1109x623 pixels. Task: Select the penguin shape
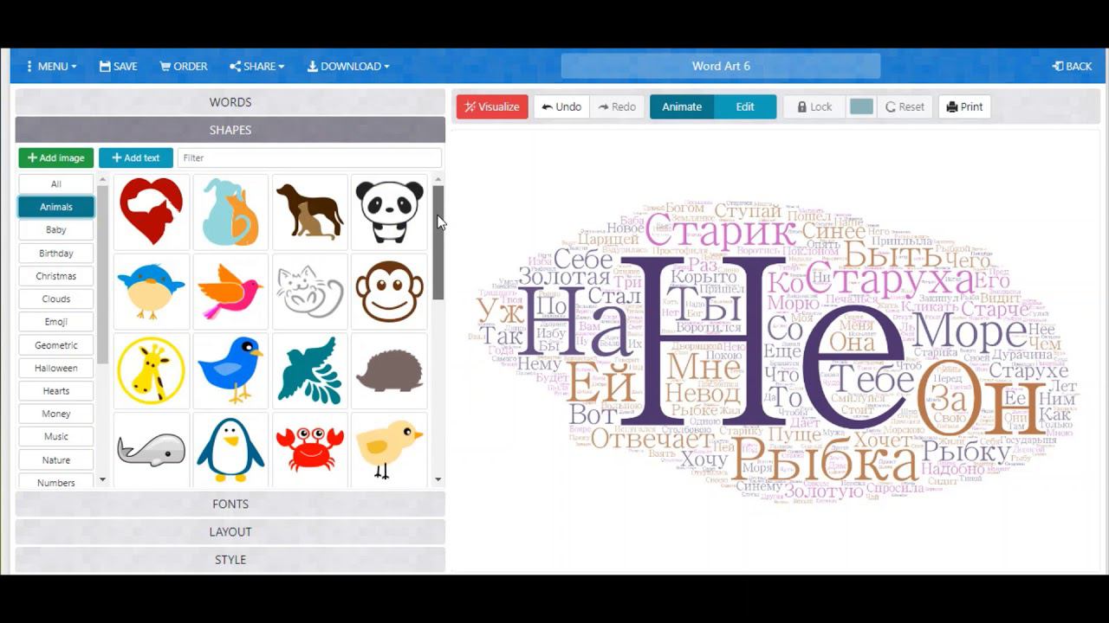tap(230, 449)
